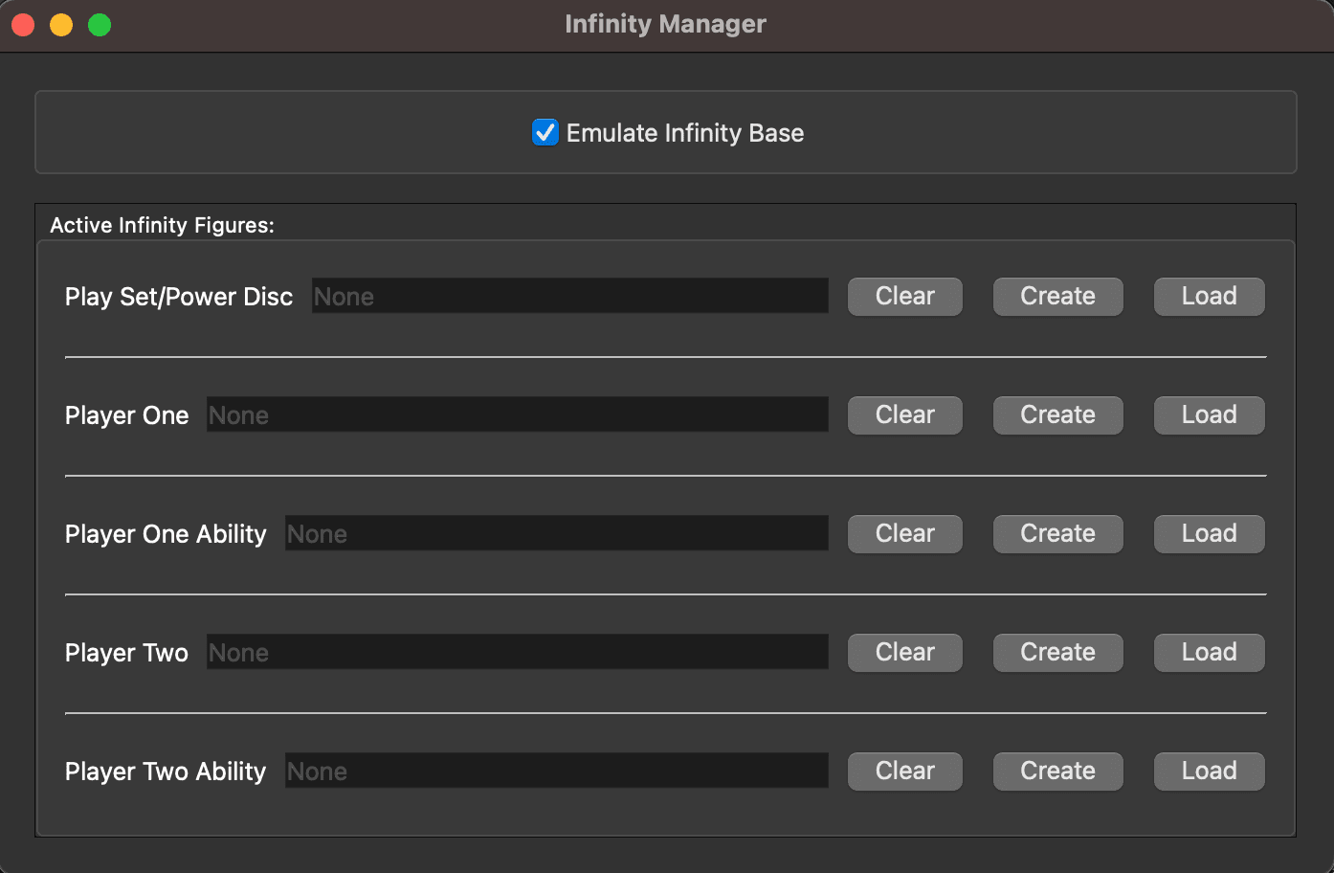Screen dimensions: 1334x873
Task: Minimize the Infinity Manager window
Action: pos(61,25)
